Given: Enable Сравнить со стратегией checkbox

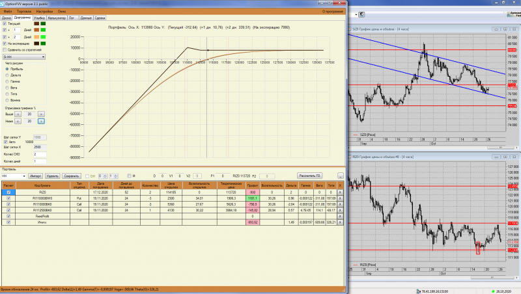Looking at the screenshot, I should (5, 50).
